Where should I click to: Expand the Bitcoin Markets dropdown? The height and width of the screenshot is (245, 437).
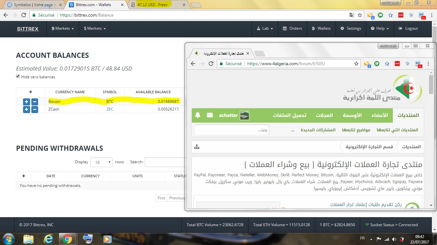click(63, 28)
